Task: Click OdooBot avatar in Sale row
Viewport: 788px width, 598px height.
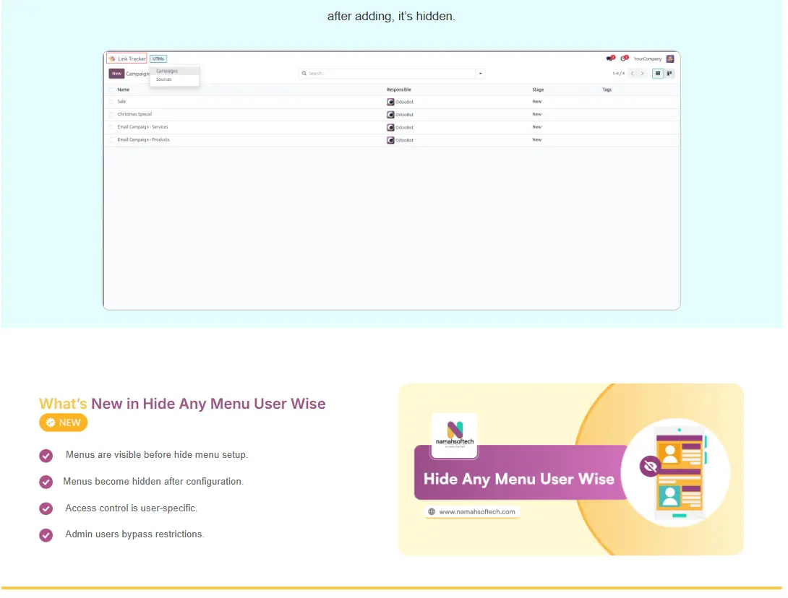Action: click(x=391, y=102)
